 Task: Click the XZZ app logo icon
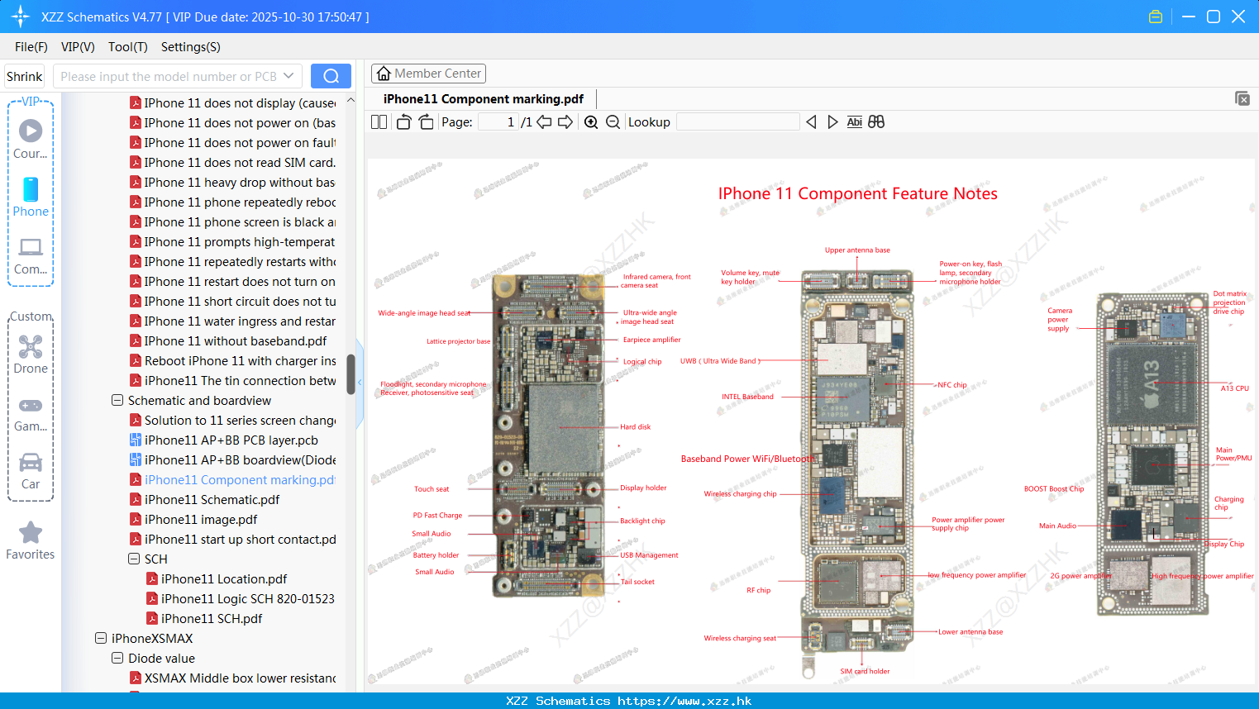21,17
